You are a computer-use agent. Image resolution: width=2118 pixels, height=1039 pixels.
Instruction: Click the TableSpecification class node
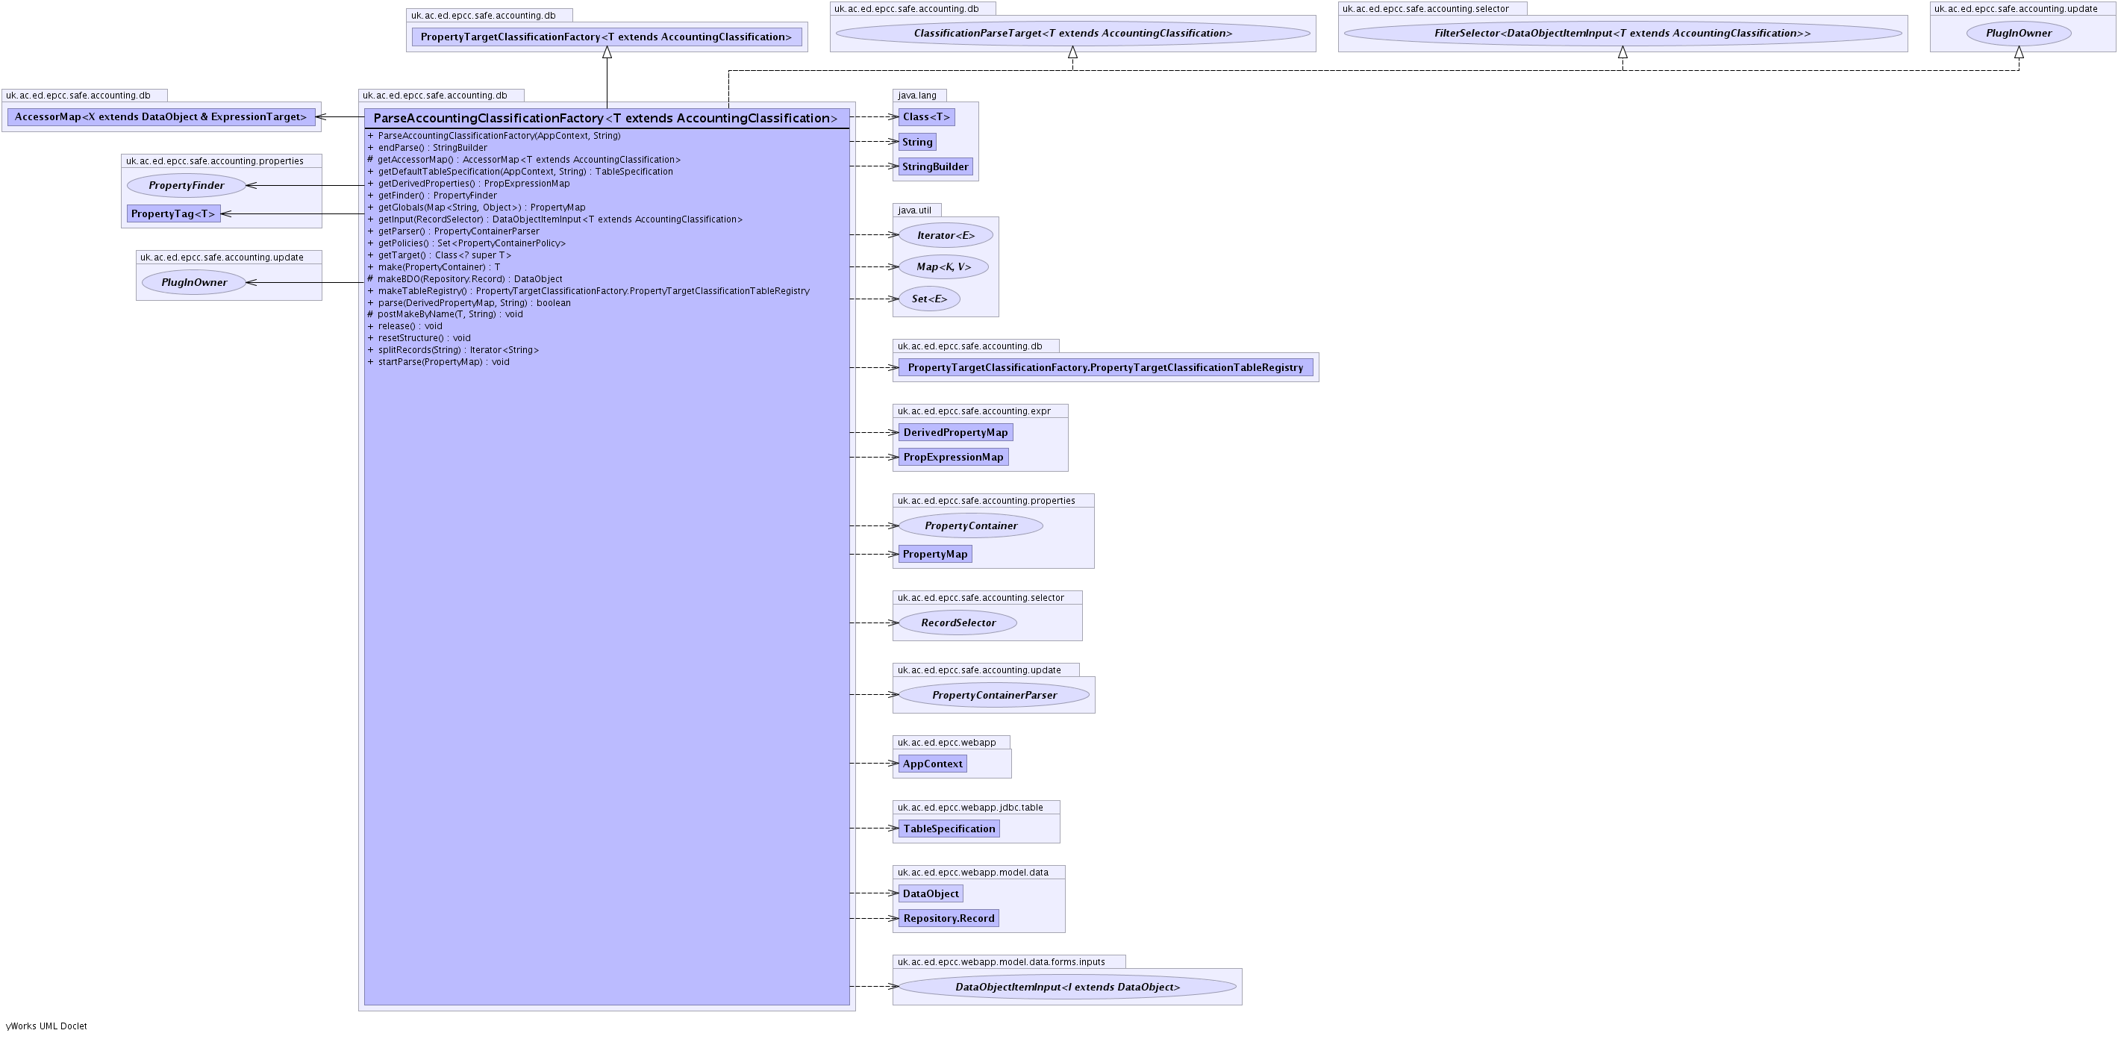tap(949, 829)
